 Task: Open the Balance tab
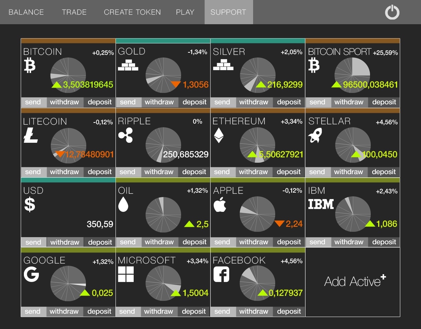26,12
